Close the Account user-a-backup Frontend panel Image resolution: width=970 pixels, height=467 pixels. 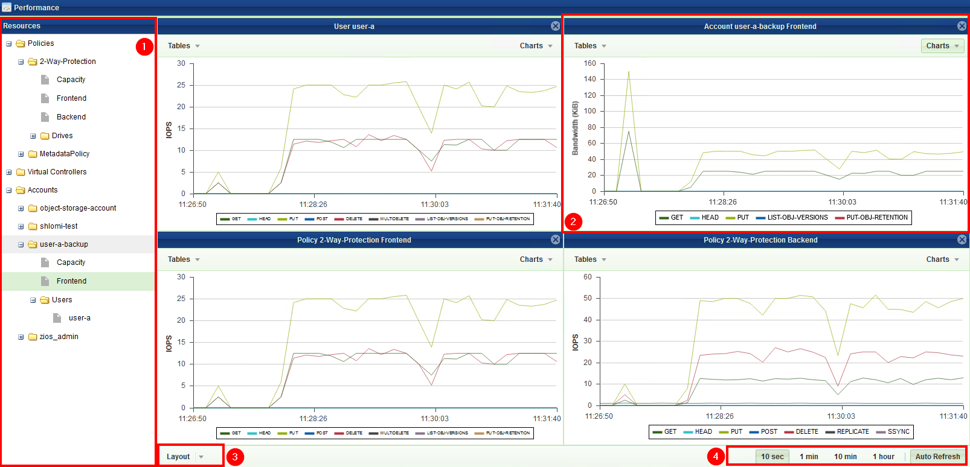point(962,26)
